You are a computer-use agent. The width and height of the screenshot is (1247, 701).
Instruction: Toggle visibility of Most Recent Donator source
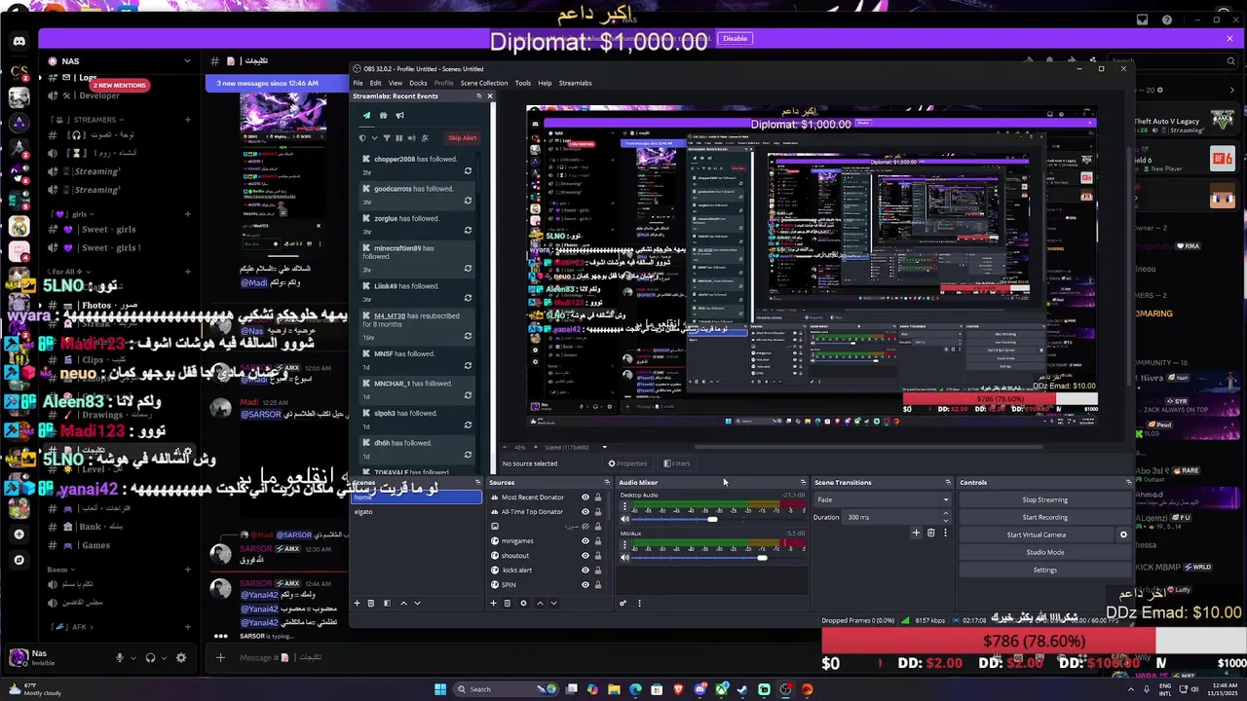tap(586, 498)
